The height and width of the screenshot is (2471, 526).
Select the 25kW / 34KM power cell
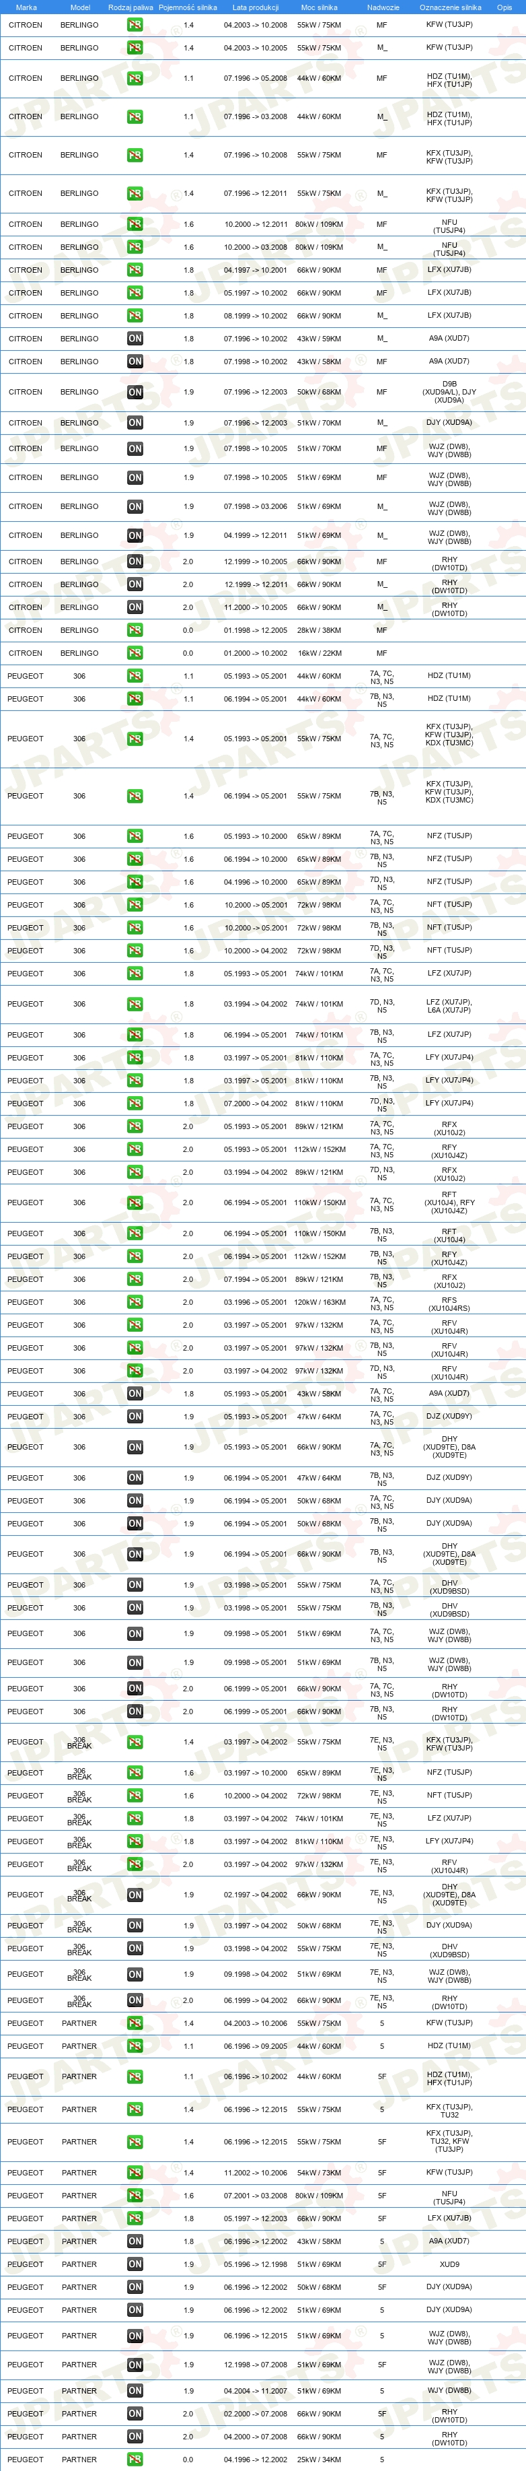tap(319, 2460)
